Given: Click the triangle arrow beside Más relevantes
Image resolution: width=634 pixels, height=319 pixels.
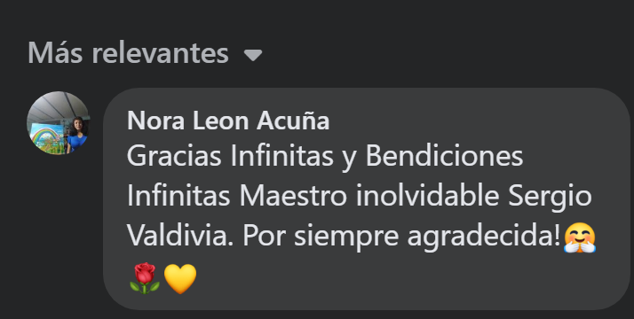Looking at the screenshot, I should click(x=253, y=55).
